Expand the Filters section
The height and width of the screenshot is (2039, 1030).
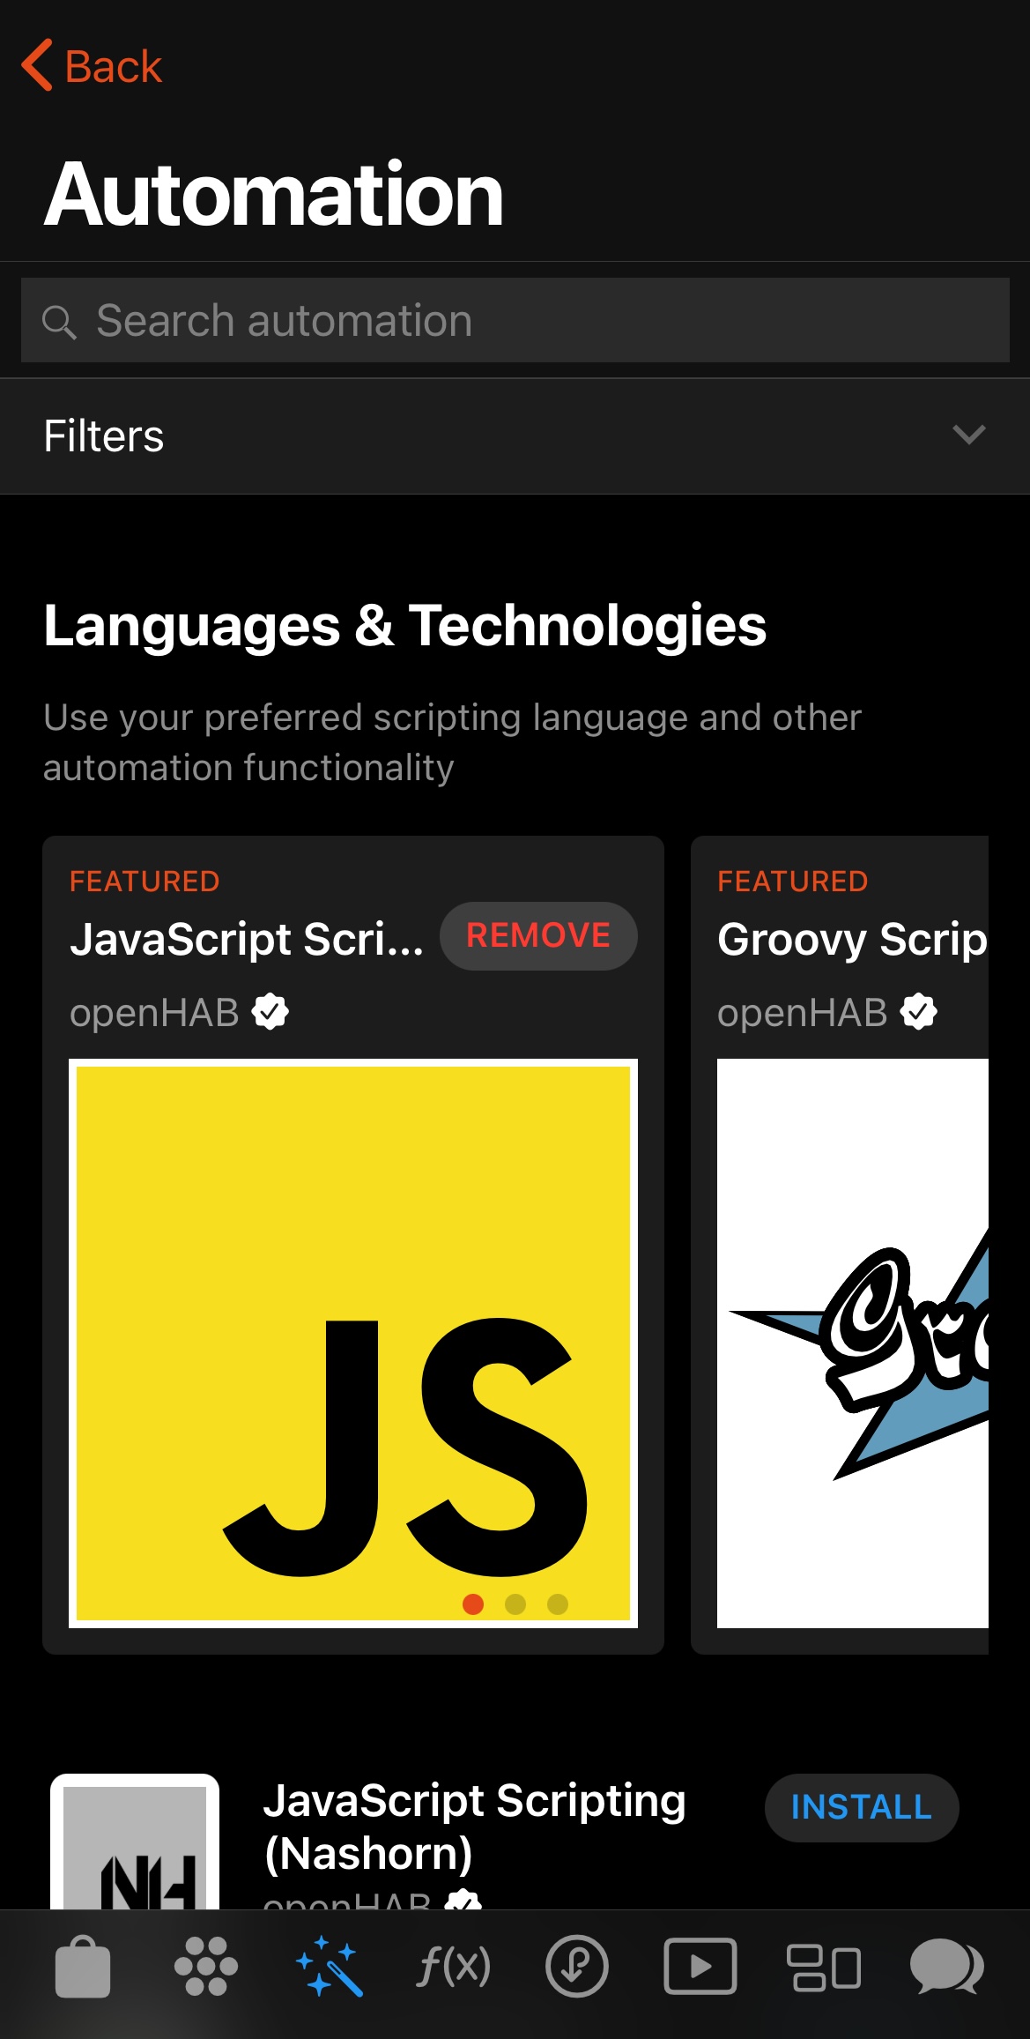tap(104, 436)
